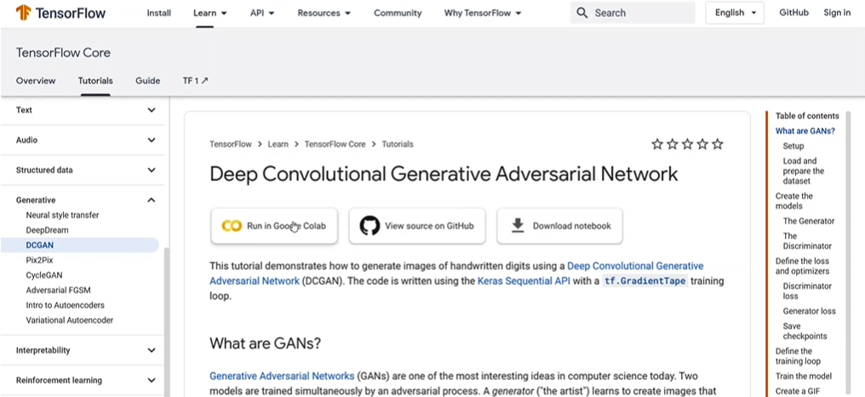
Task: Open the CycleGAN tutorial
Action: click(x=44, y=275)
